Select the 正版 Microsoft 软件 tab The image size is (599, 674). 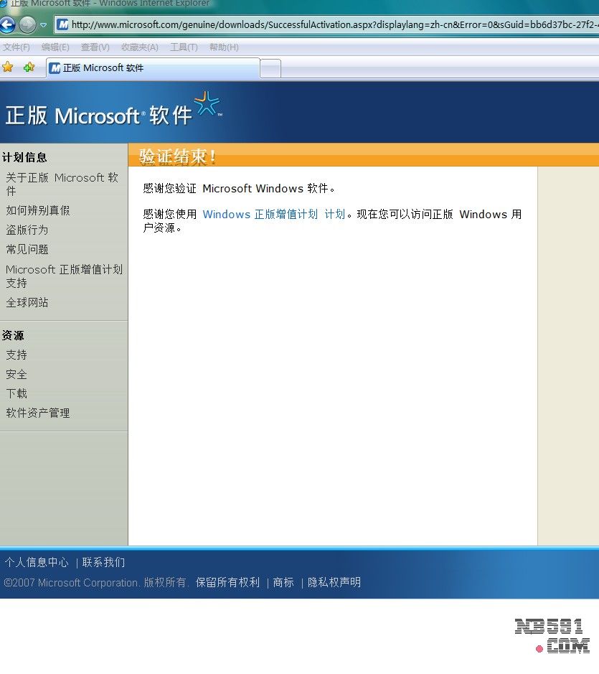[x=152, y=68]
